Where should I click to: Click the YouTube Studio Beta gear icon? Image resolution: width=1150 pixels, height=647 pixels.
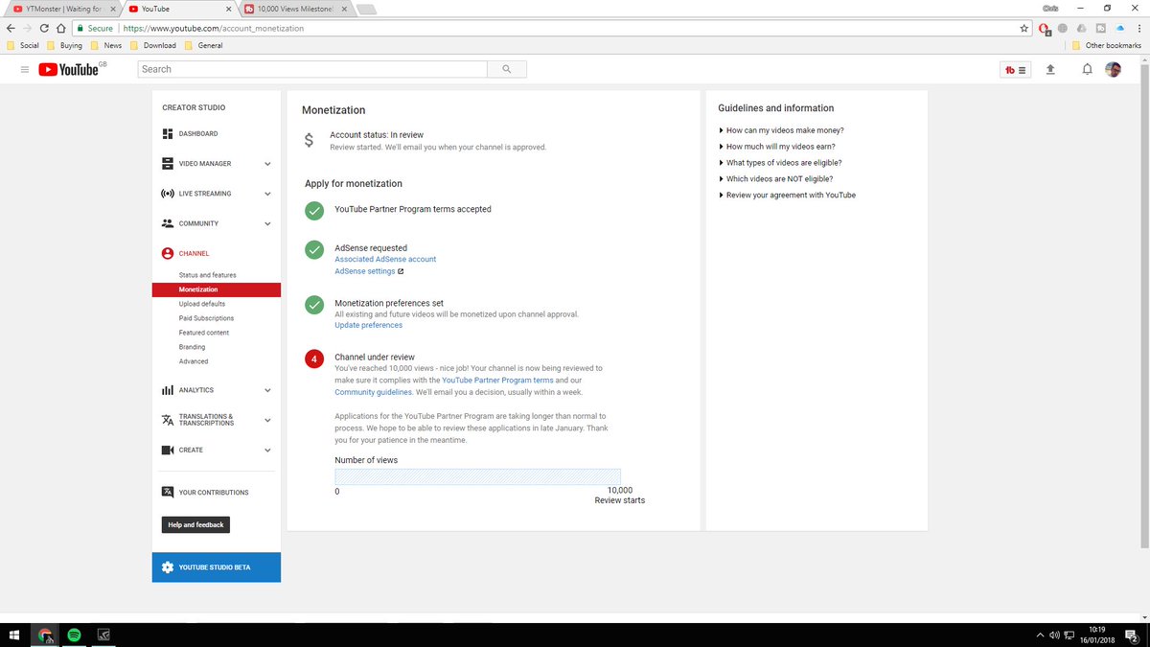point(168,567)
